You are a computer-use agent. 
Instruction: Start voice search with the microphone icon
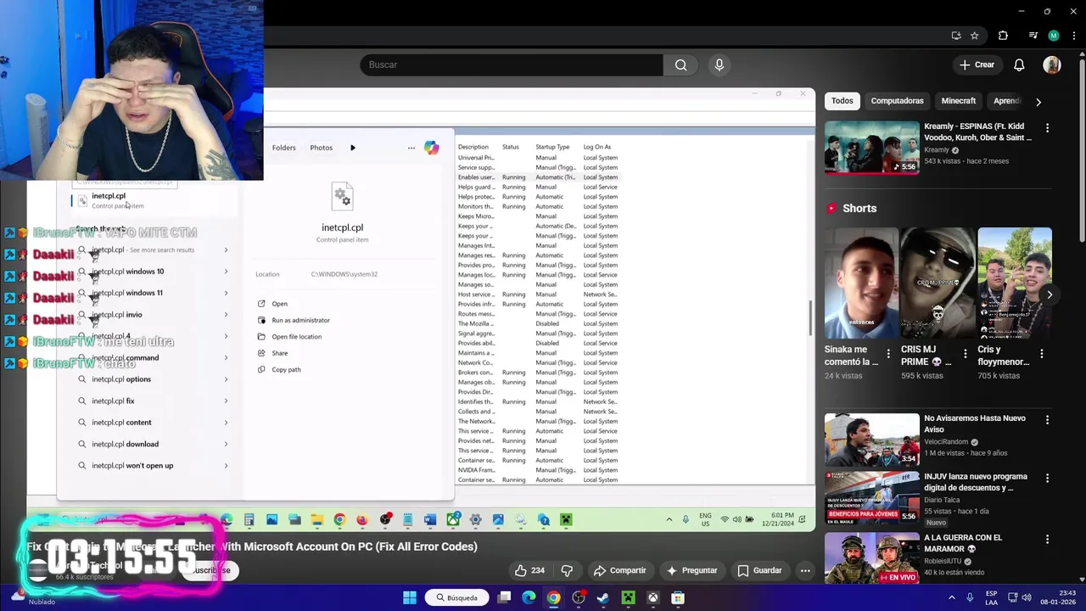coord(719,64)
